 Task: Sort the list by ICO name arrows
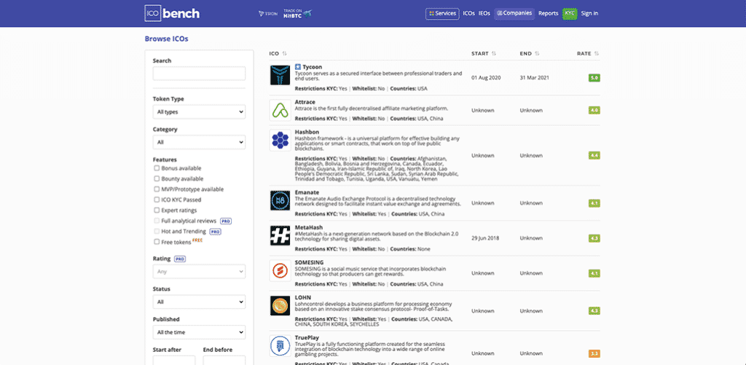click(x=285, y=54)
